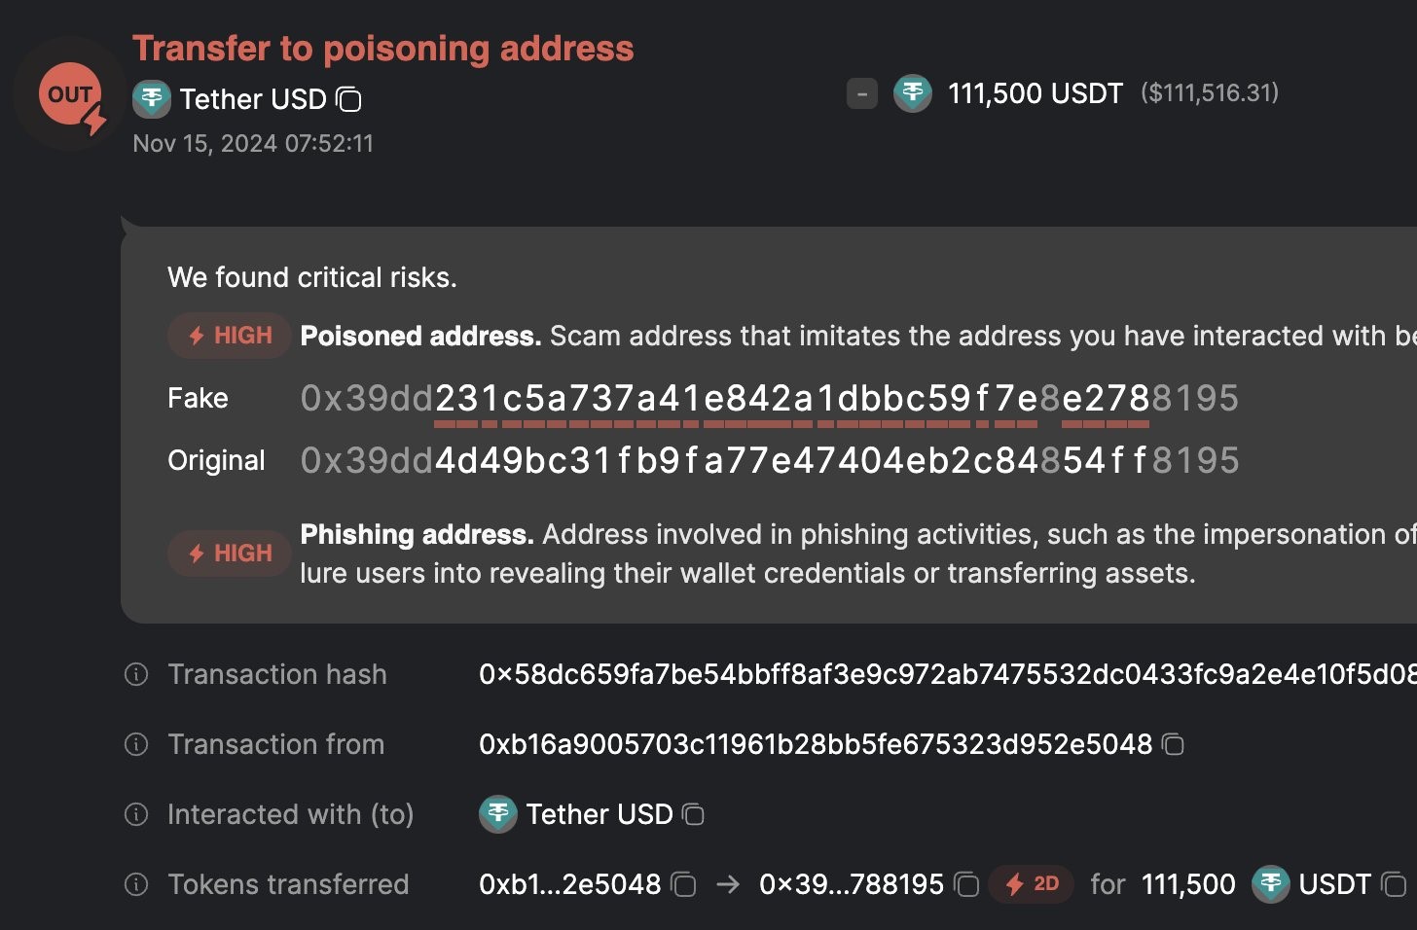Open info icon for Transaction hash
The height and width of the screenshot is (930, 1417).
136,674
